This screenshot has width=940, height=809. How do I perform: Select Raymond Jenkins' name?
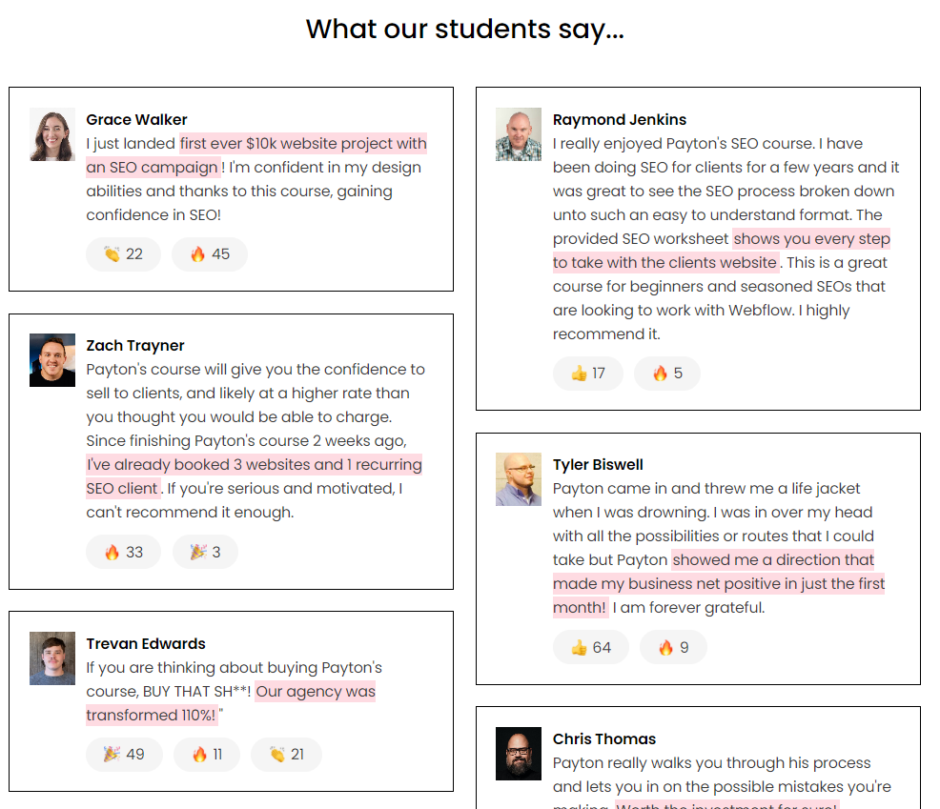pos(620,119)
